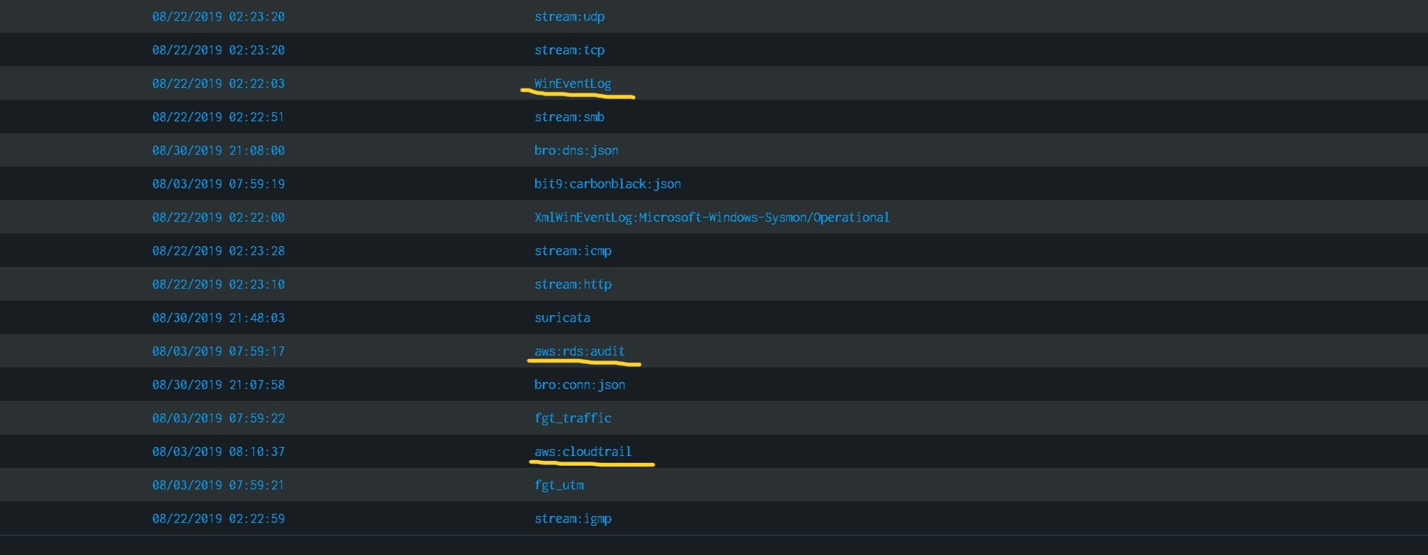The height and width of the screenshot is (555, 1428).
Task: Select the stream:smb sourcetype
Action: [569, 117]
